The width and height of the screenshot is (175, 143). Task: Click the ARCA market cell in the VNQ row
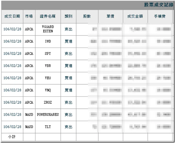[29, 90]
